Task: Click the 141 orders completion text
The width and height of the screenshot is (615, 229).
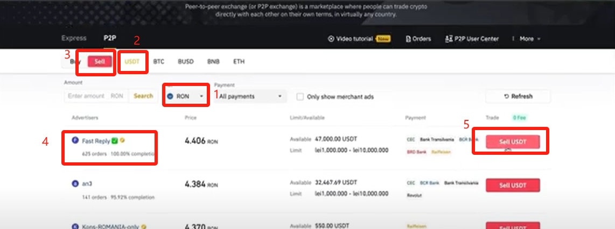Action: click(x=118, y=197)
